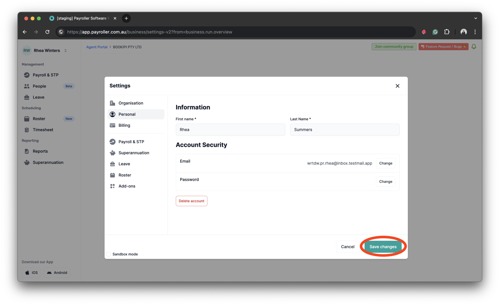The height and width of the screenshot is (305, 500).
Task: Download the iOS app
Action: coord(31,273)
